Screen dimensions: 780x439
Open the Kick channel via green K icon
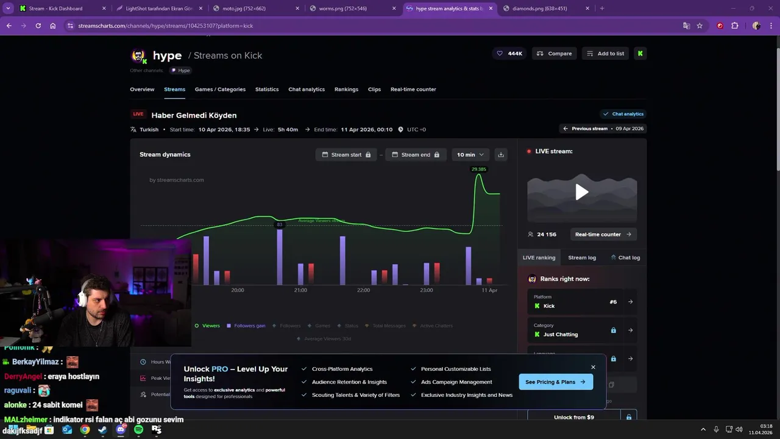(640, 54)
